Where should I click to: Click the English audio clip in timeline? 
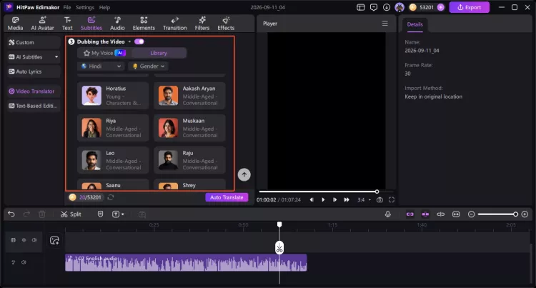click(186, 263)
